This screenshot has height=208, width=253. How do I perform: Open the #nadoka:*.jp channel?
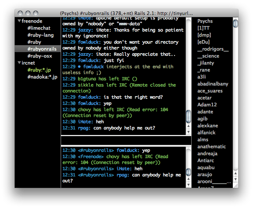pos(42,77)
